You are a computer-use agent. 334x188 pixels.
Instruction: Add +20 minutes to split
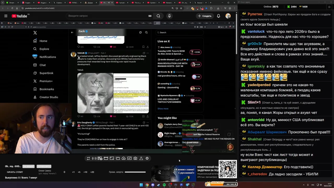(92, 172)
